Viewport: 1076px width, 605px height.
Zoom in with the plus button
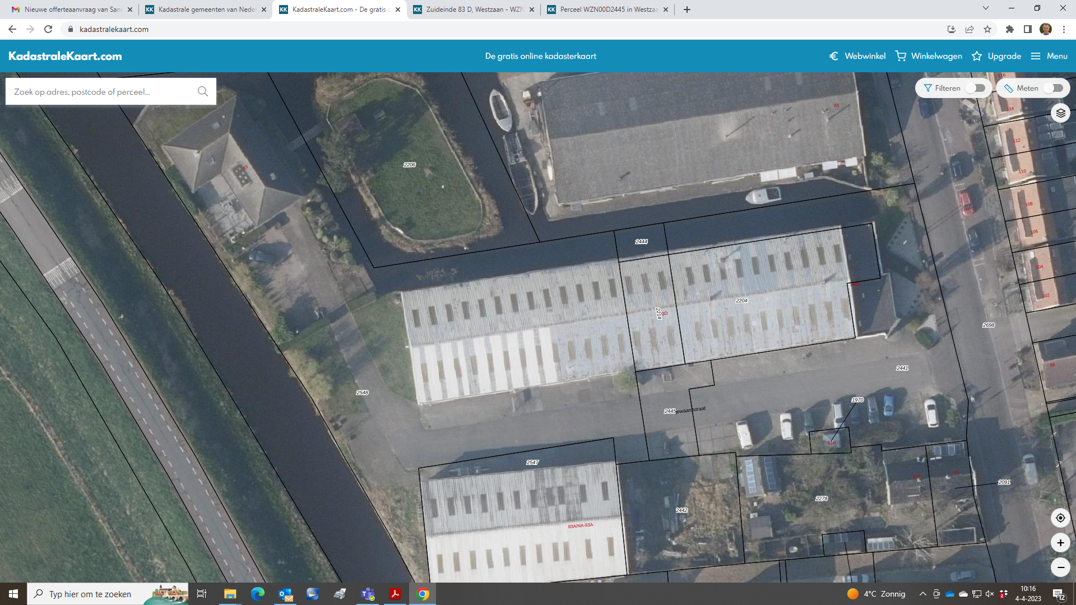tap(1060, 543)
